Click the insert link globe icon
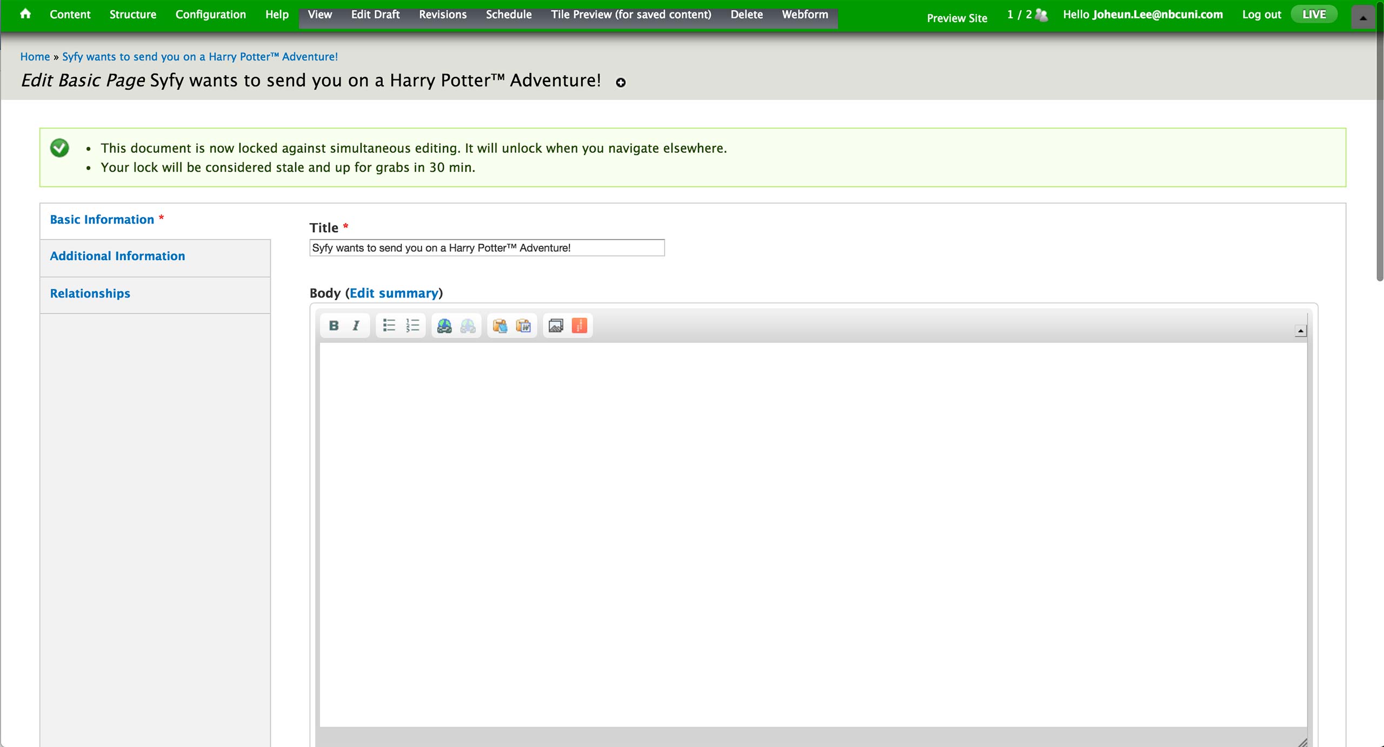Image resolution: width=1384 pixels, height=747 pixels. click(444, 326)
